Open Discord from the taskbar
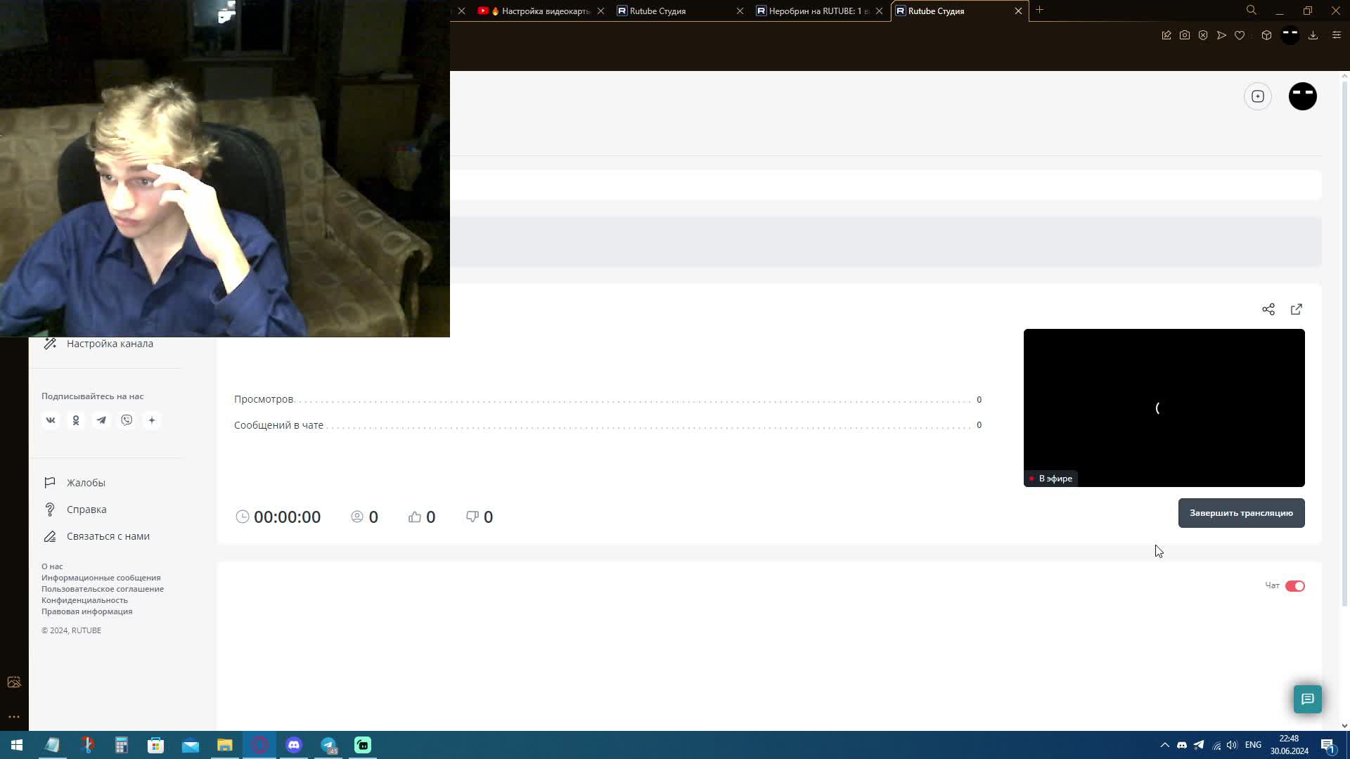 (294, 745)
